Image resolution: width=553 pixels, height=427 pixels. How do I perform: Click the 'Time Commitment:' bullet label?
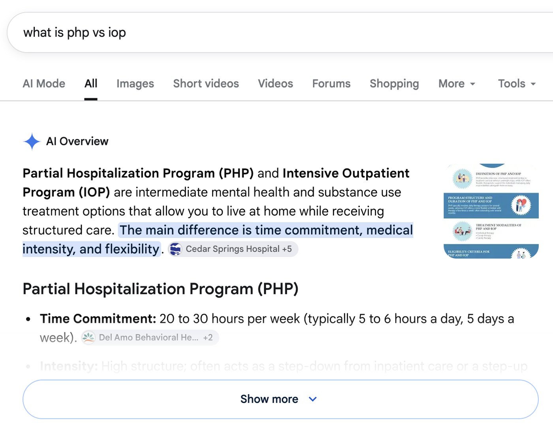click(x=98, y=318)
